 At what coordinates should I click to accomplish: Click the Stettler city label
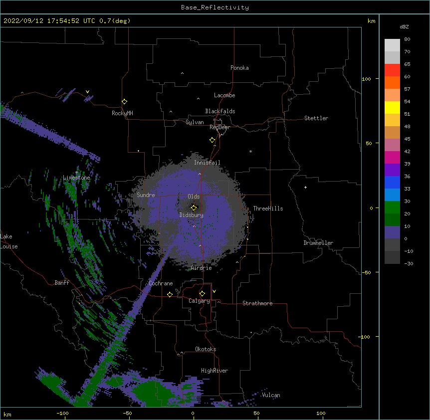click(316, 118)
